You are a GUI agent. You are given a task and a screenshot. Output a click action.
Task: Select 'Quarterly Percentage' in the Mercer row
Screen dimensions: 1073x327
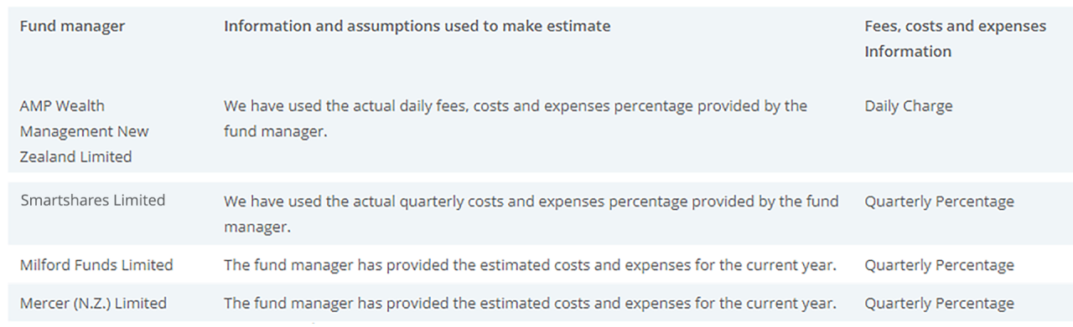click(x=939, y=304)
